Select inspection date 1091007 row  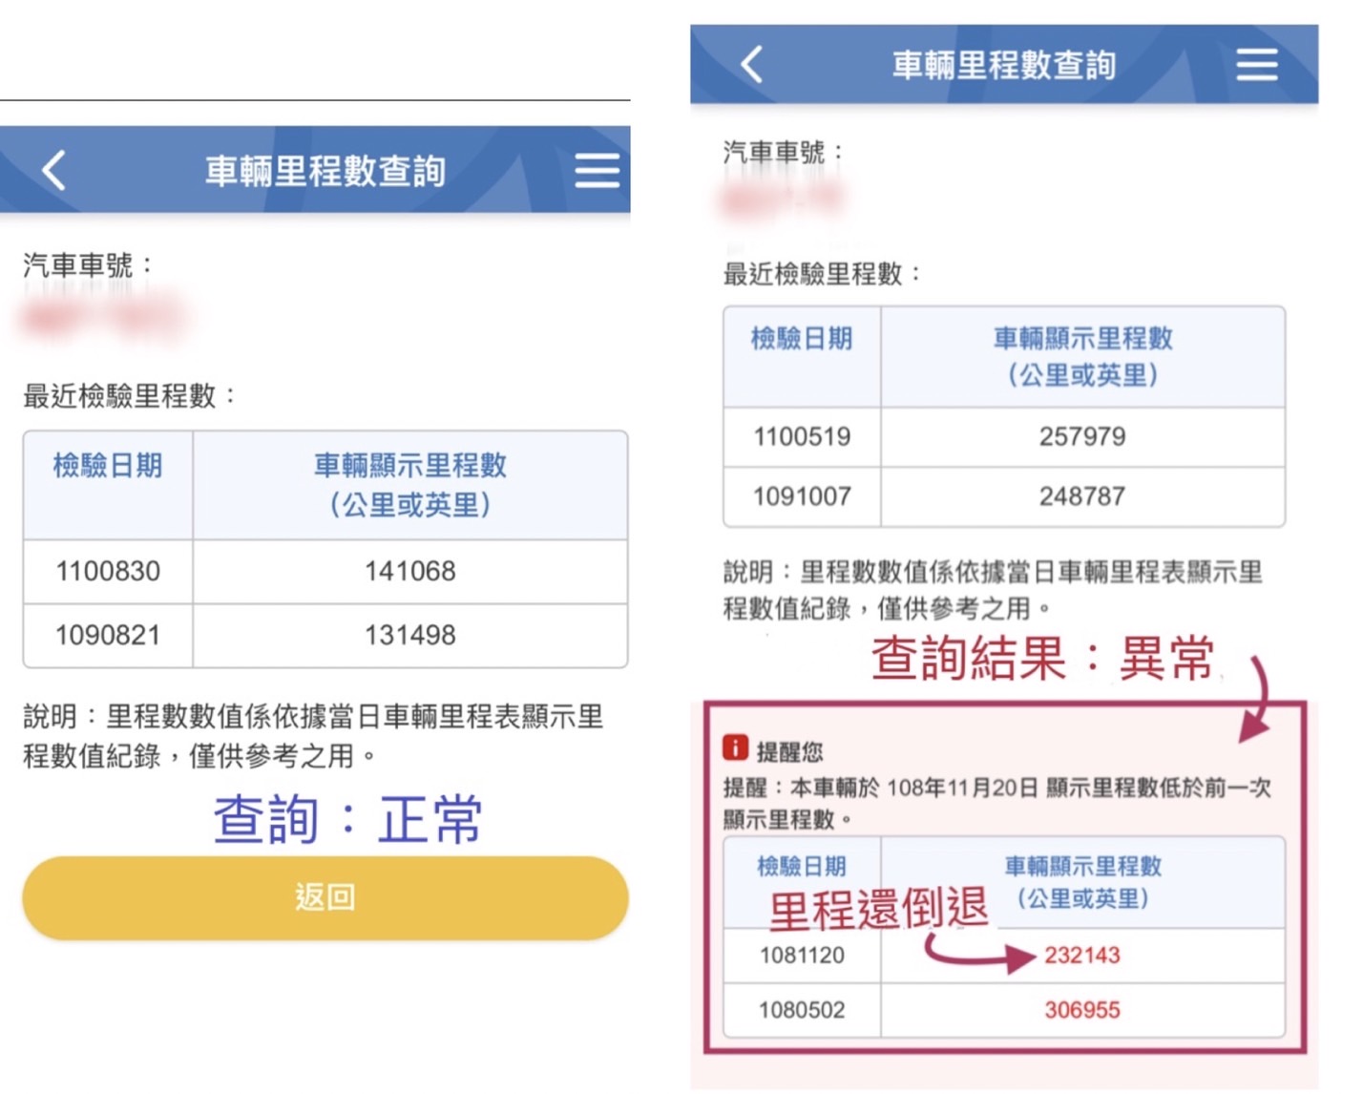click(x=802, y=496)
